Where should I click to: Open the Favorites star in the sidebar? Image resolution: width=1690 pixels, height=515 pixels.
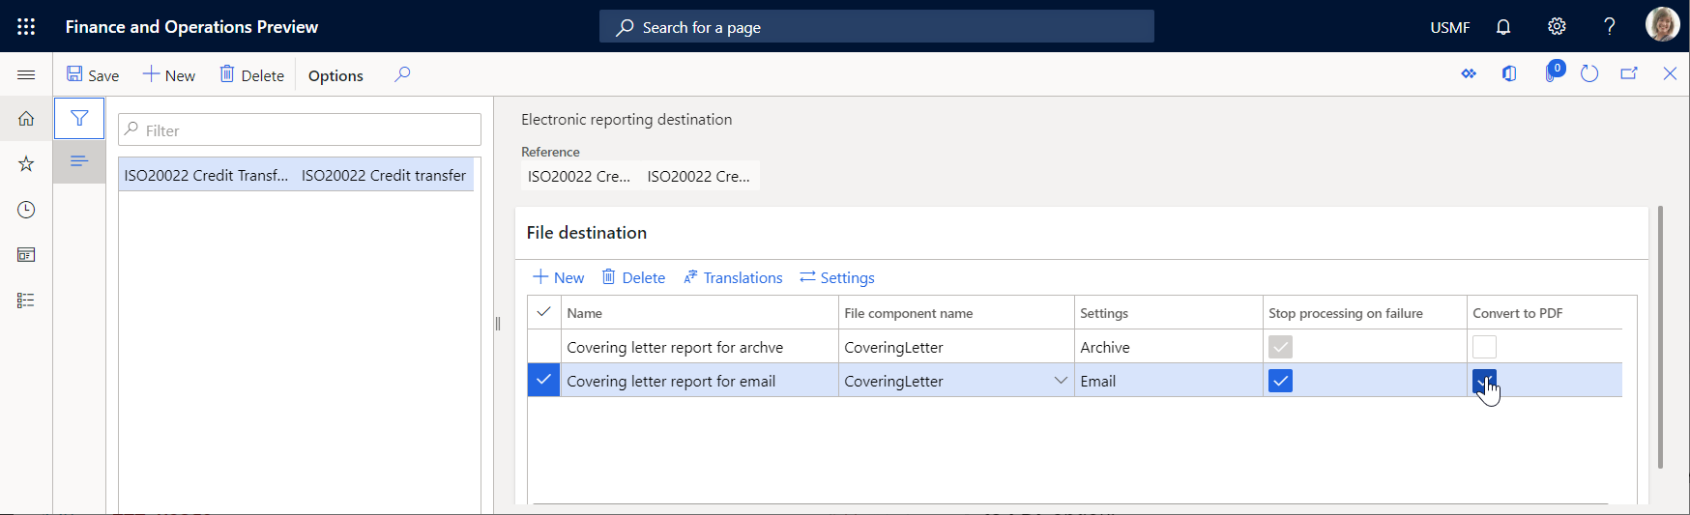26,164
